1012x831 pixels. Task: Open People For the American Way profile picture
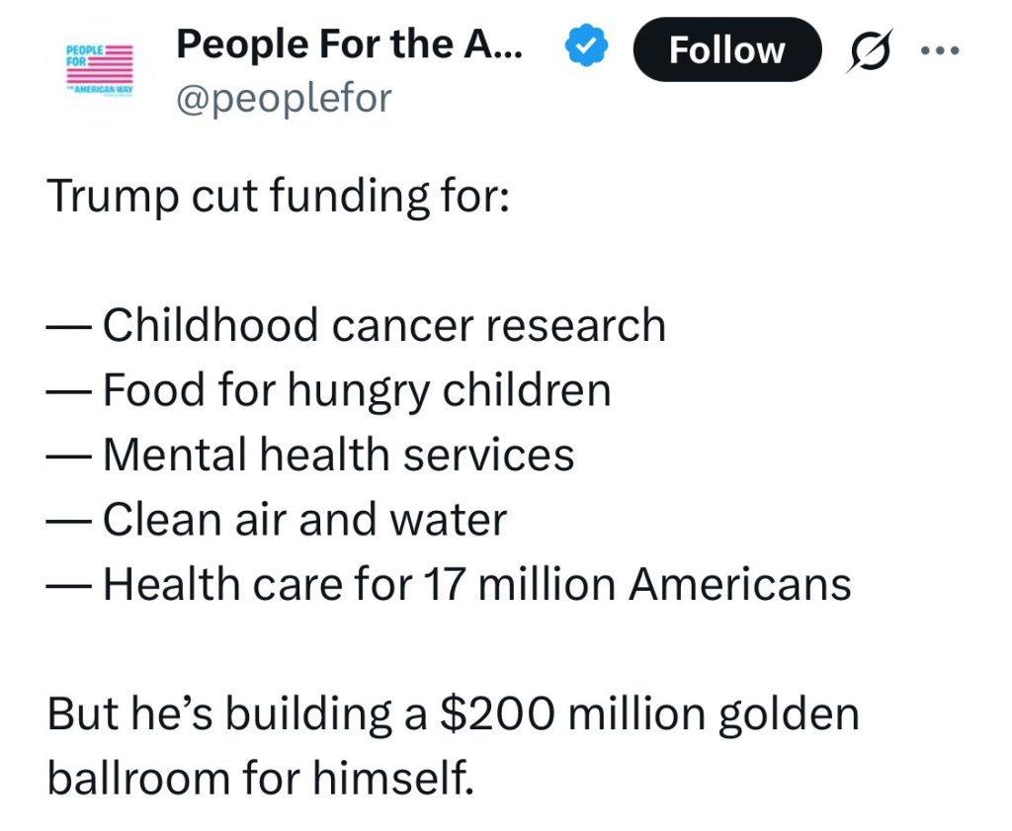pyautogui.click(x=100, y=71)
